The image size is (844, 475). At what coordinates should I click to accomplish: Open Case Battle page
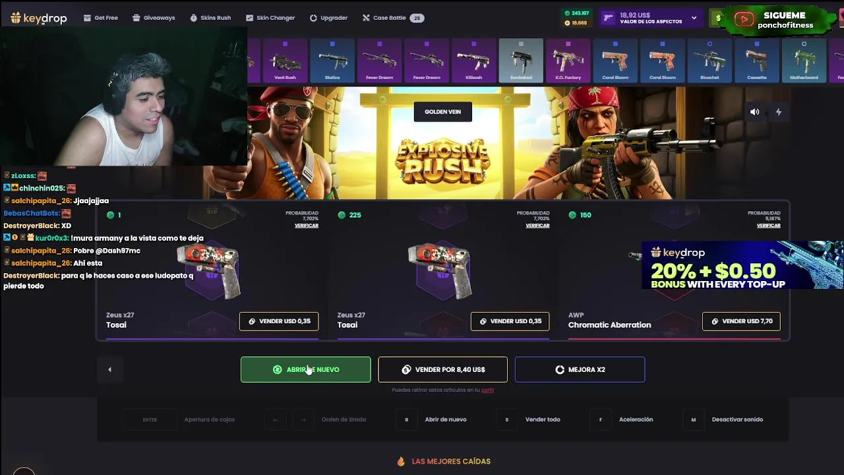click(393, 18)
